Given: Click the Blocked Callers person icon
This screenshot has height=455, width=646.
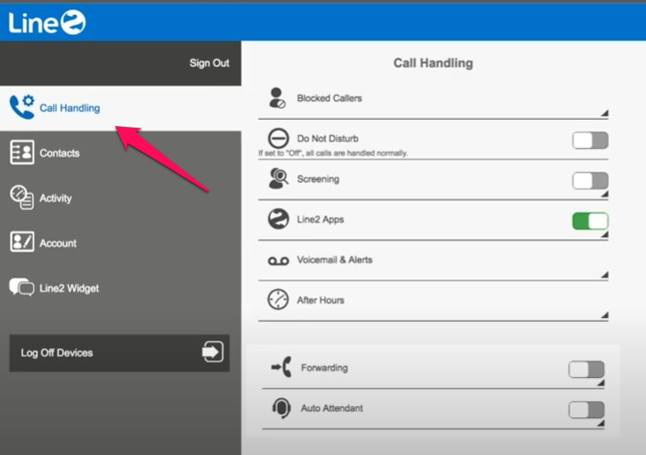Looking at the screenshot, I should click(277, 98).
